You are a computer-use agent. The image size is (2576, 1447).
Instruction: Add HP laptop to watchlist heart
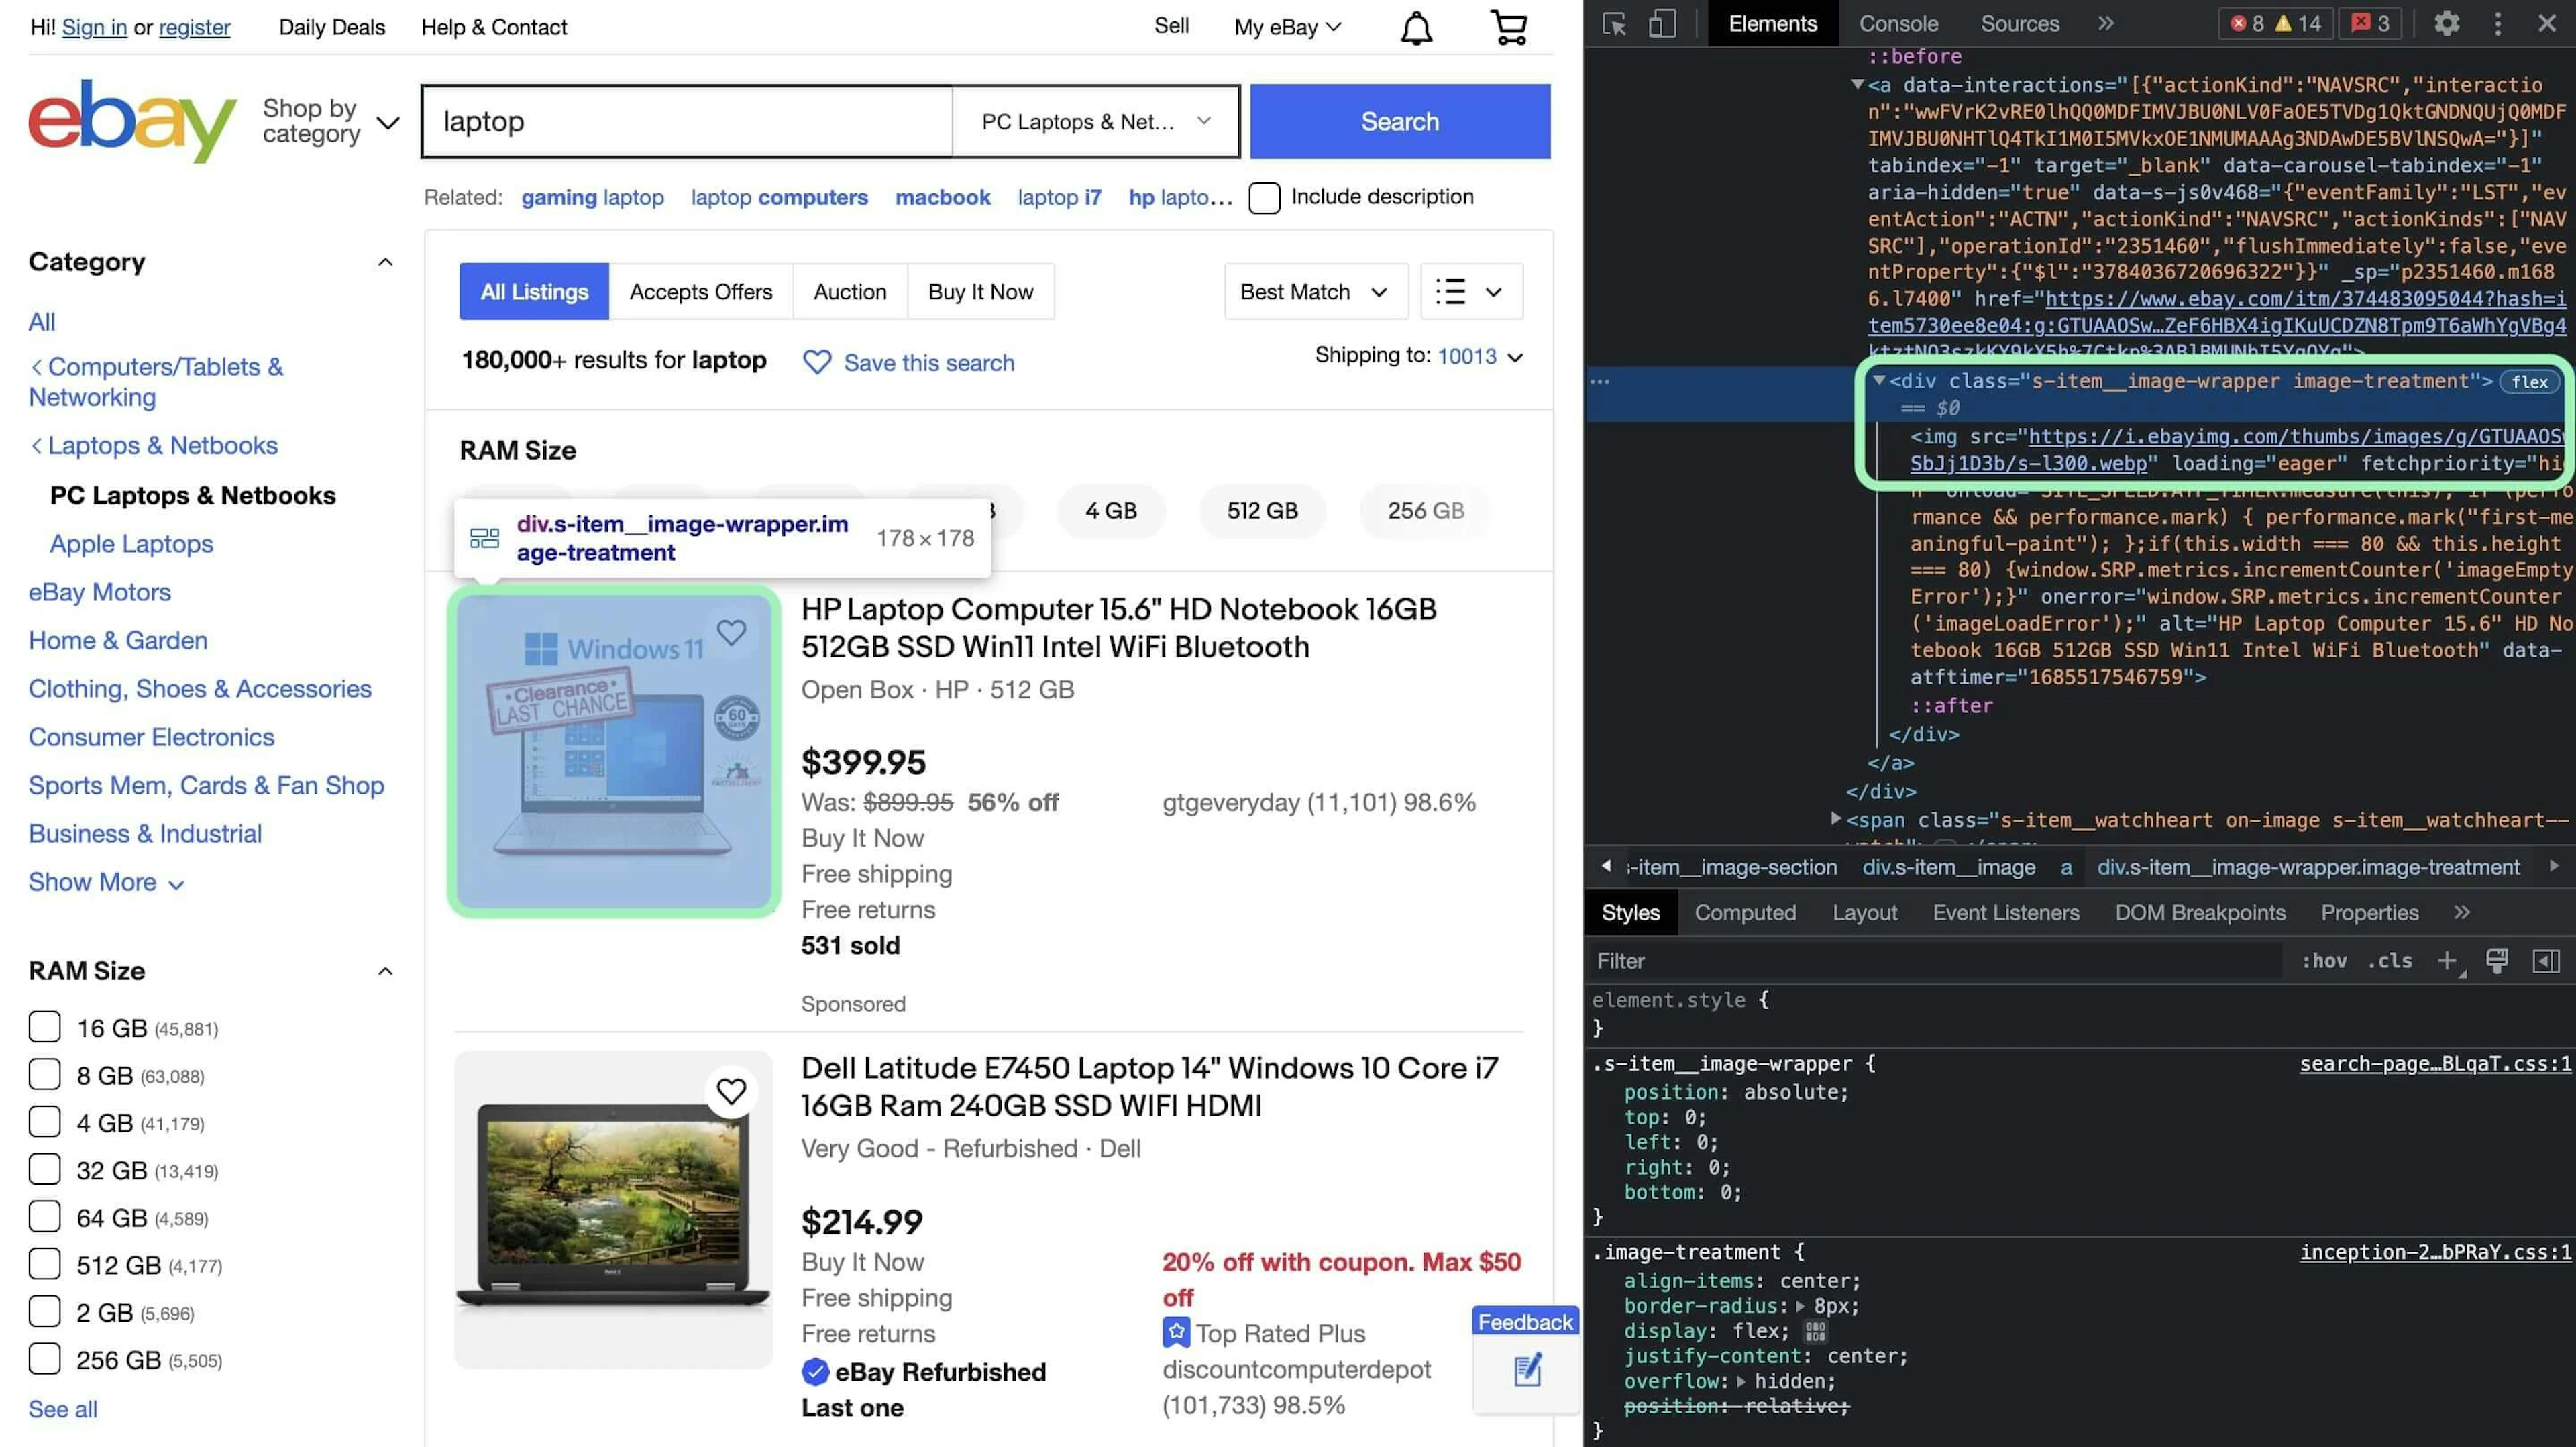(x=731, y=632)
